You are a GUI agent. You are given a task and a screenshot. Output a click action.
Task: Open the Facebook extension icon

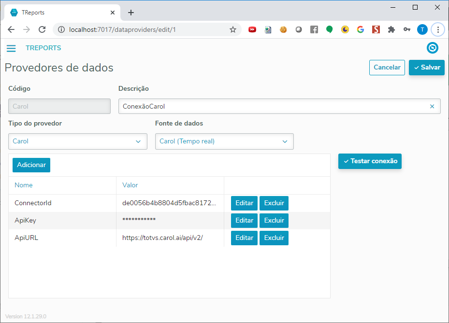(x=314, y=29)
